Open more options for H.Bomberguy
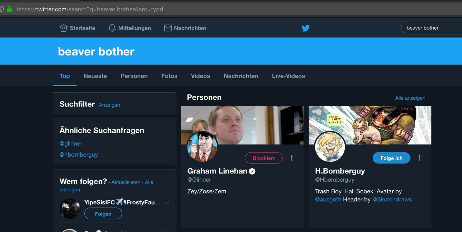The image size is (462, 232). pos(419,158)
